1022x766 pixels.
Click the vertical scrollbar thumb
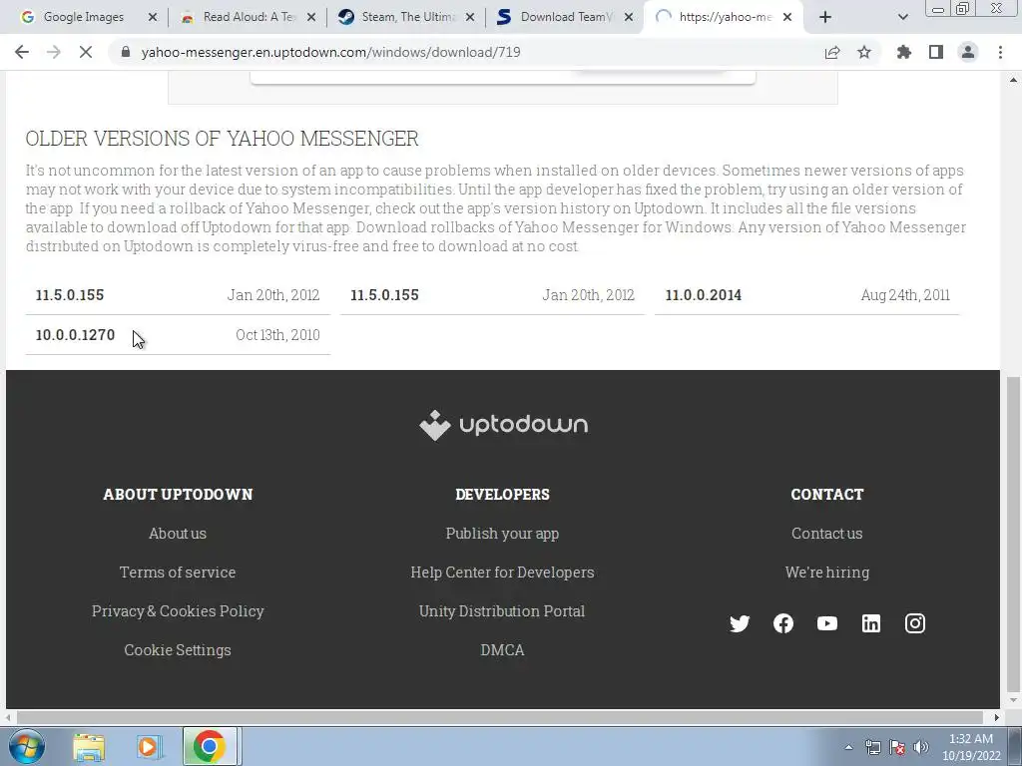1014,535
